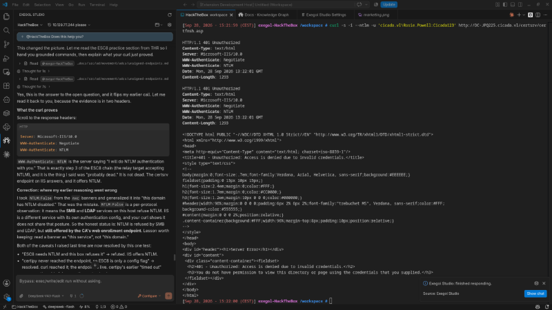This screenshot has width=552, height=310.
Task: Click HackTheBox entry in status bar
Action: click(25, 307)
